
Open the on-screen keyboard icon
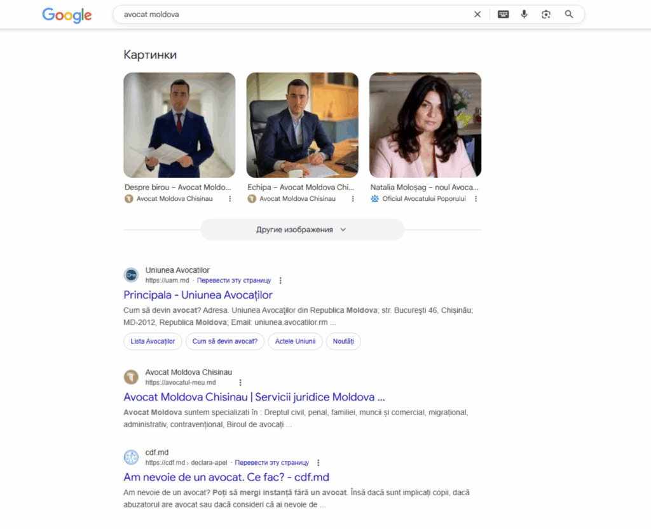click(503, 15)
